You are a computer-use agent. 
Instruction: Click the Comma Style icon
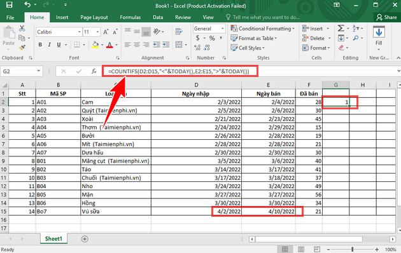pos(221,38)
